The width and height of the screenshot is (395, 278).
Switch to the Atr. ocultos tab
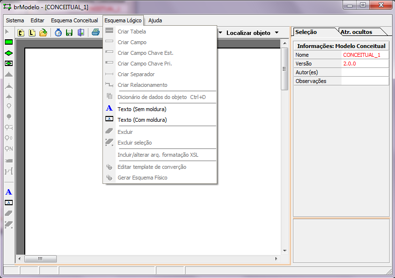pyautogui.click(x=356, y=32)
